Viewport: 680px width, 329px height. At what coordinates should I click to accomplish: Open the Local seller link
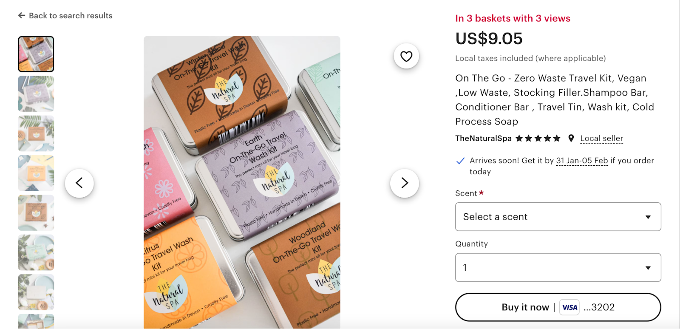click(601, 138)
